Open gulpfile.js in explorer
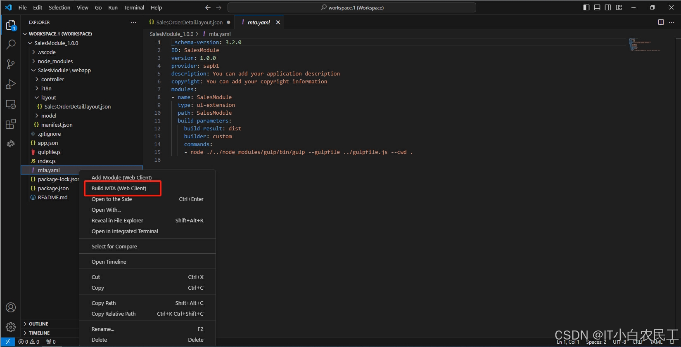Image resolution: width=681 pixels, height=347 pixels. 83,152
